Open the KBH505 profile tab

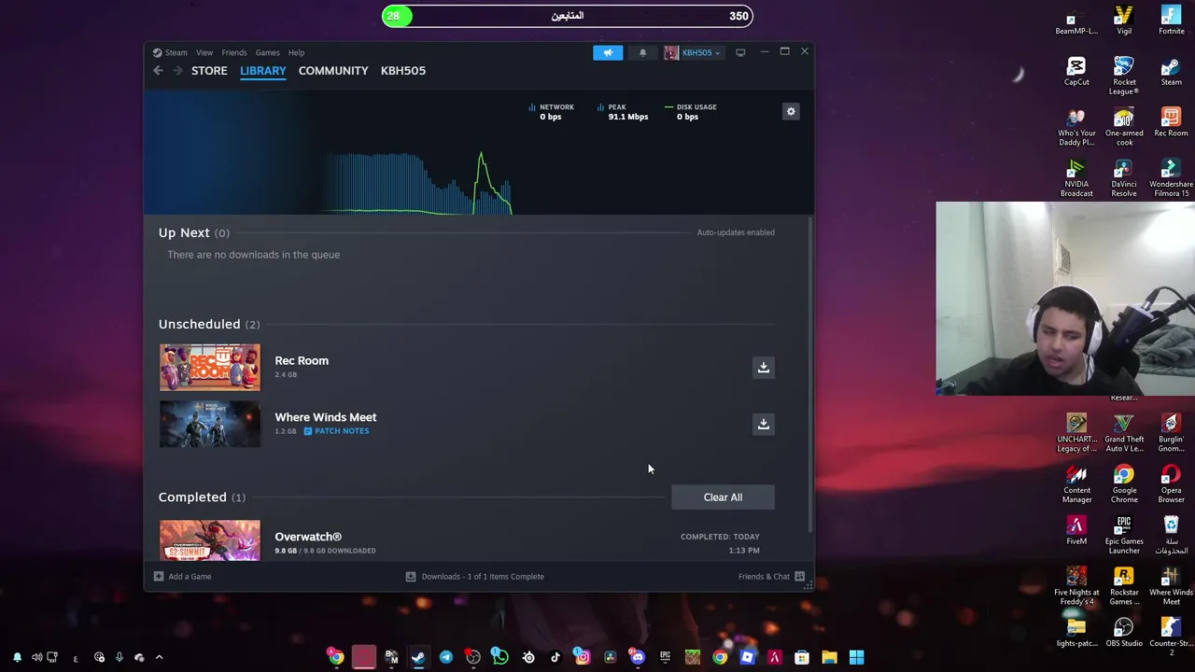point(403,70)
